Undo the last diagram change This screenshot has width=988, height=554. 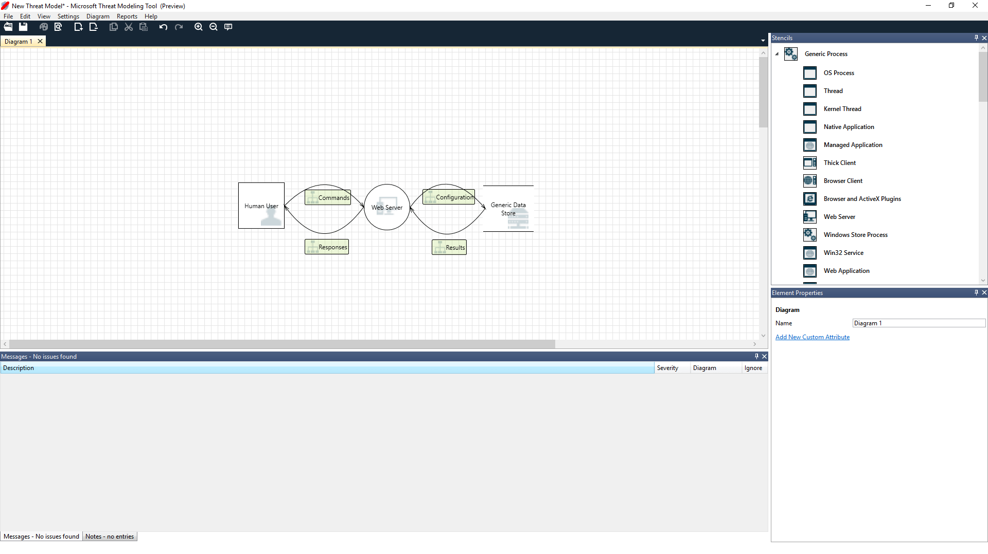(x=163, y=27)
